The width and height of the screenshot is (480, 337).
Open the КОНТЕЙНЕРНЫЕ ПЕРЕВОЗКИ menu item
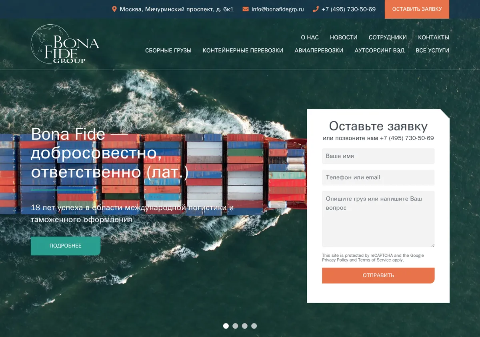click(x=243, y=51)
